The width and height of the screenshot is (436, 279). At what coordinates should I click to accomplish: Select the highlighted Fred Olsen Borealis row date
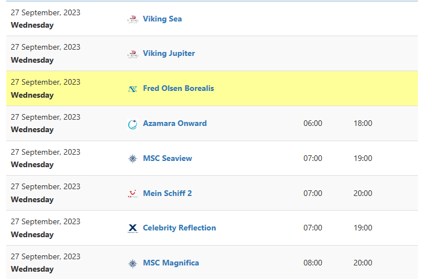[x=46, y=82]
